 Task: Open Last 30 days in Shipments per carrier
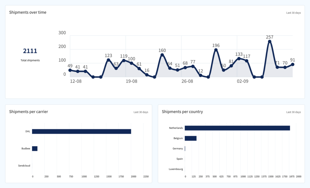click(141, 112)
